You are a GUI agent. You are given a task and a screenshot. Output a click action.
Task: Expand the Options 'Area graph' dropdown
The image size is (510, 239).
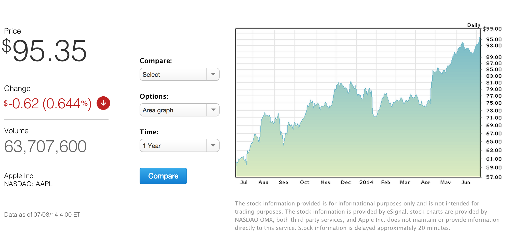click(x=179, y=110)
